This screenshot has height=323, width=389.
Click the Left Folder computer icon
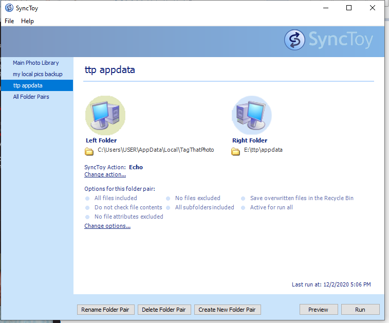pyautogui.click(x=105, y=115)
